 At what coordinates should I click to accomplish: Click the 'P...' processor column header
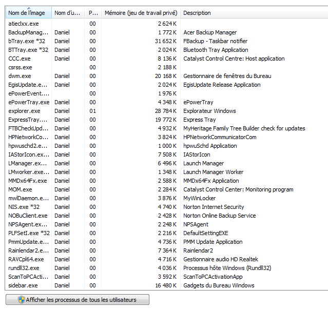point(92,13)
